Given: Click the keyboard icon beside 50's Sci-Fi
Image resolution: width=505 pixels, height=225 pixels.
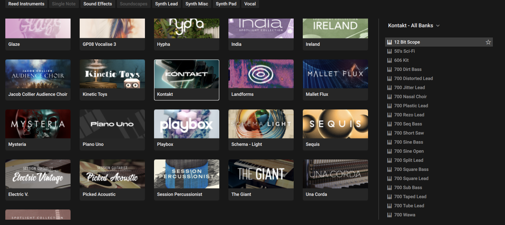Looking at the screenshot, I should click(390, 51).
